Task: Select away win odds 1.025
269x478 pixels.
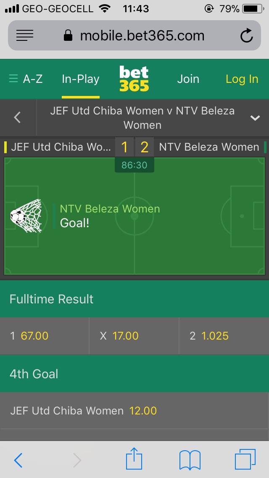Action: coord(224,336)
